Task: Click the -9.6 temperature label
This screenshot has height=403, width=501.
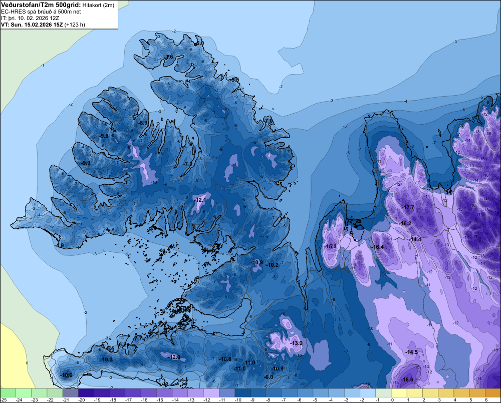Action: [104, 136]
